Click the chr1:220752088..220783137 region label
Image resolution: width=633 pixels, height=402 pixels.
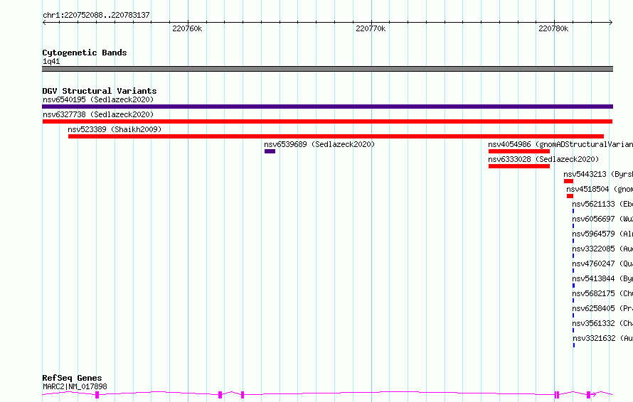[x=96, y=16]
